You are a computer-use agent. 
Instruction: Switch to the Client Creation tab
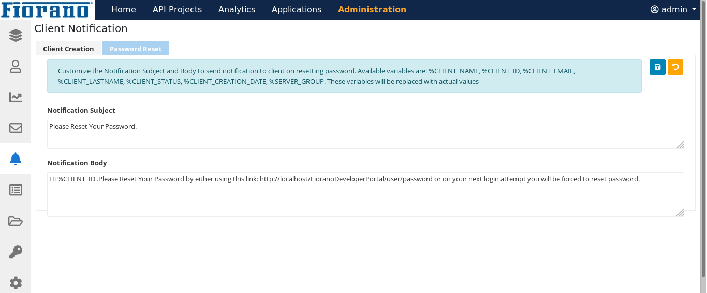pyautogui.click(x=68, y=49)
